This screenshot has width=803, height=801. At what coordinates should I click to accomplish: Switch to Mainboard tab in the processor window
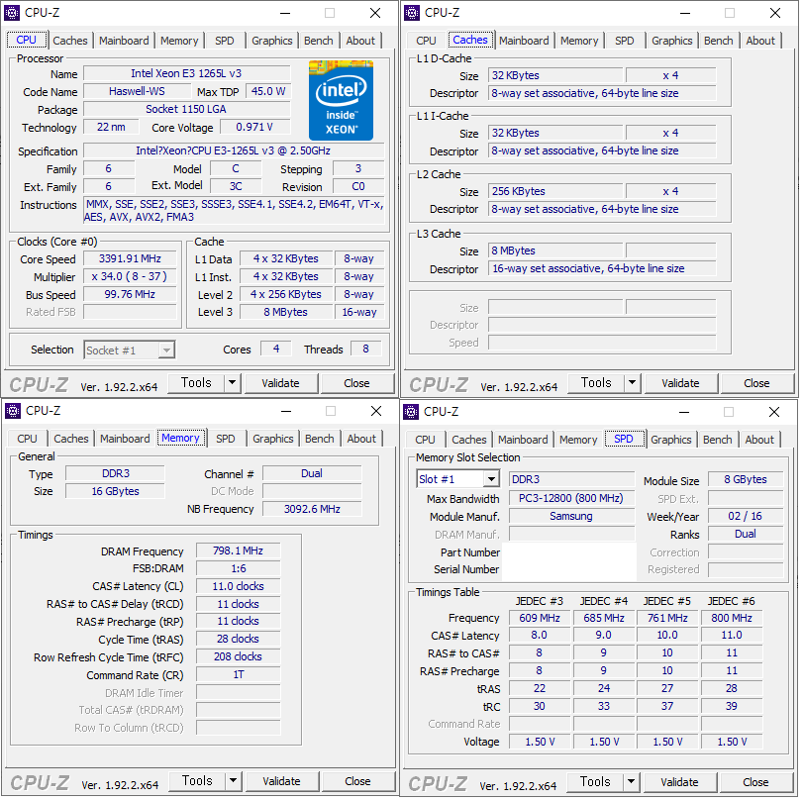124,41
